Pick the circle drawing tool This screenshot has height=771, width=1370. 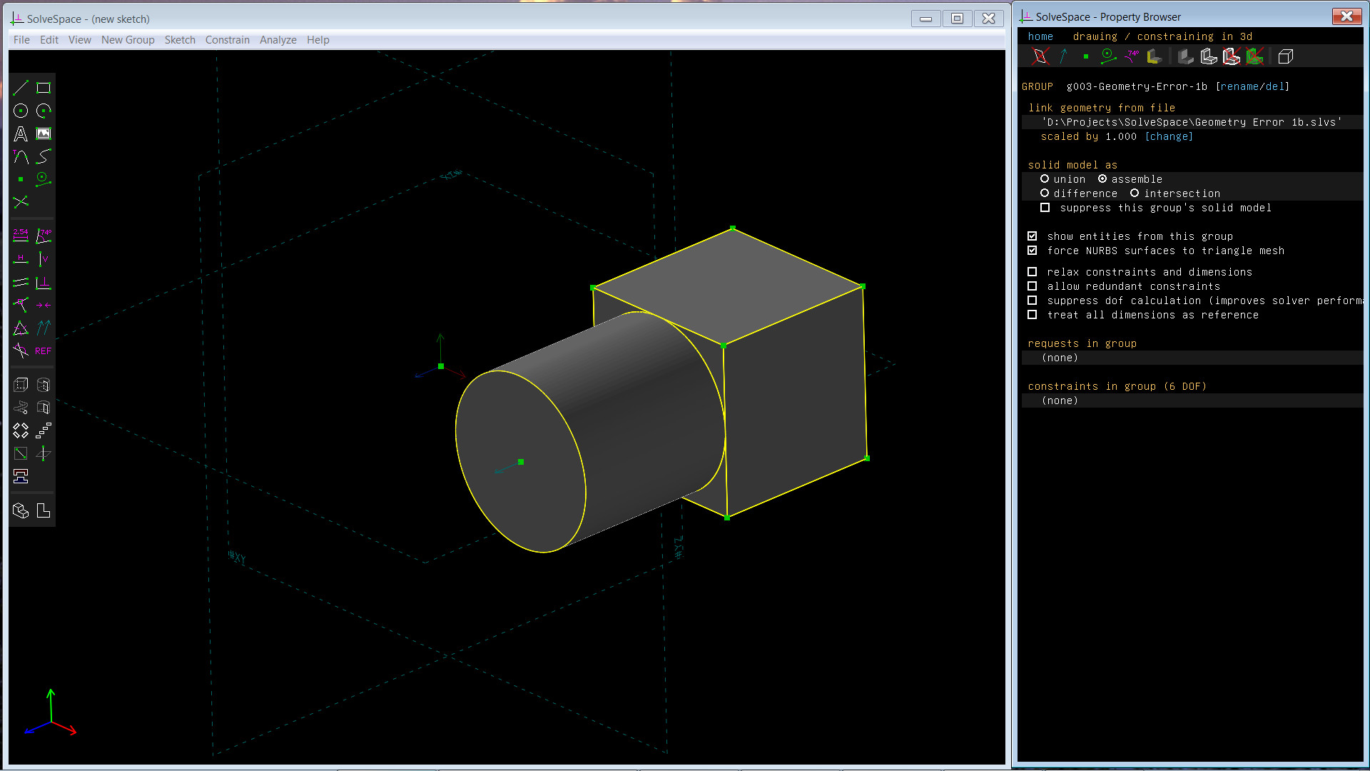click(21, 111)
